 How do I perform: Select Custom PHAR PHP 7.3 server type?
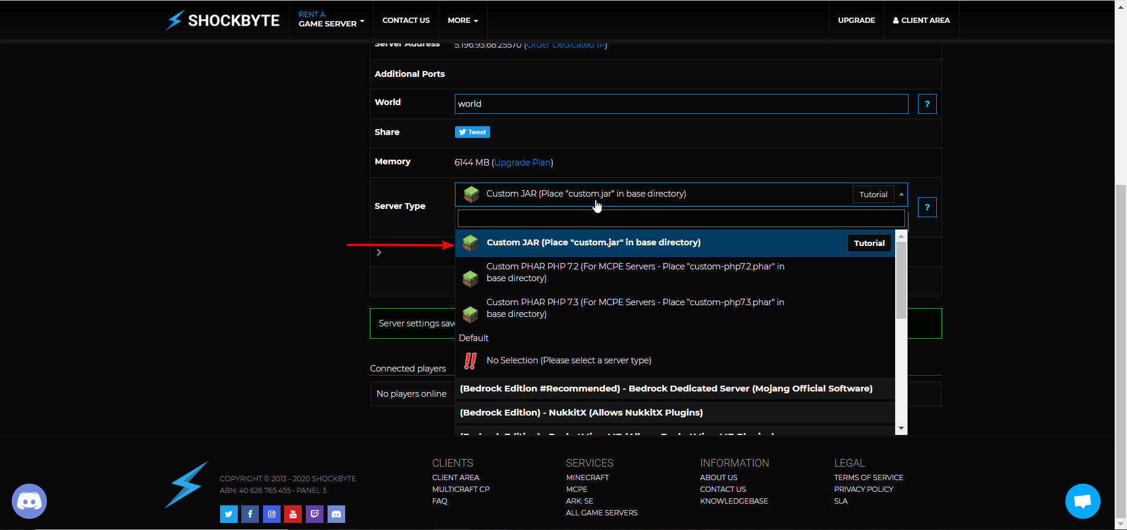675,308
